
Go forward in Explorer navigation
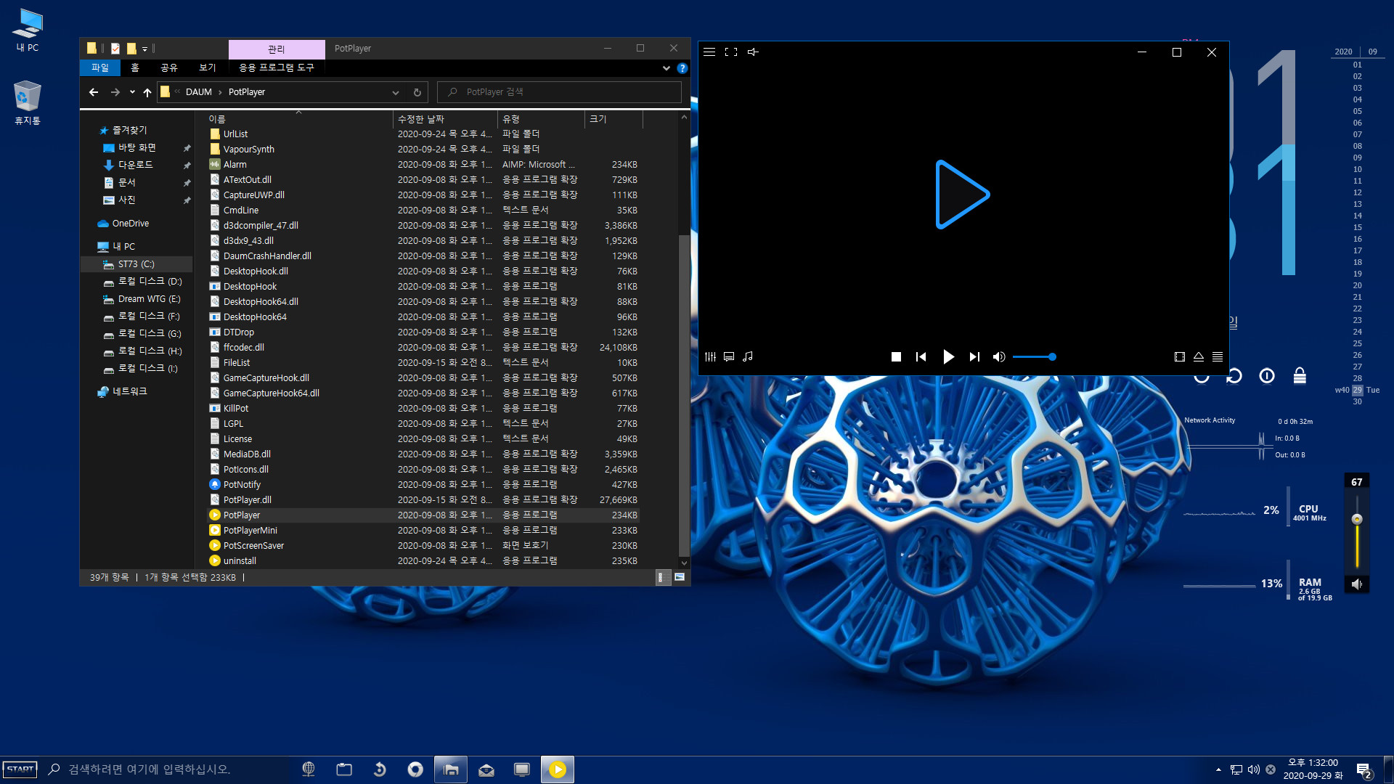115,92
